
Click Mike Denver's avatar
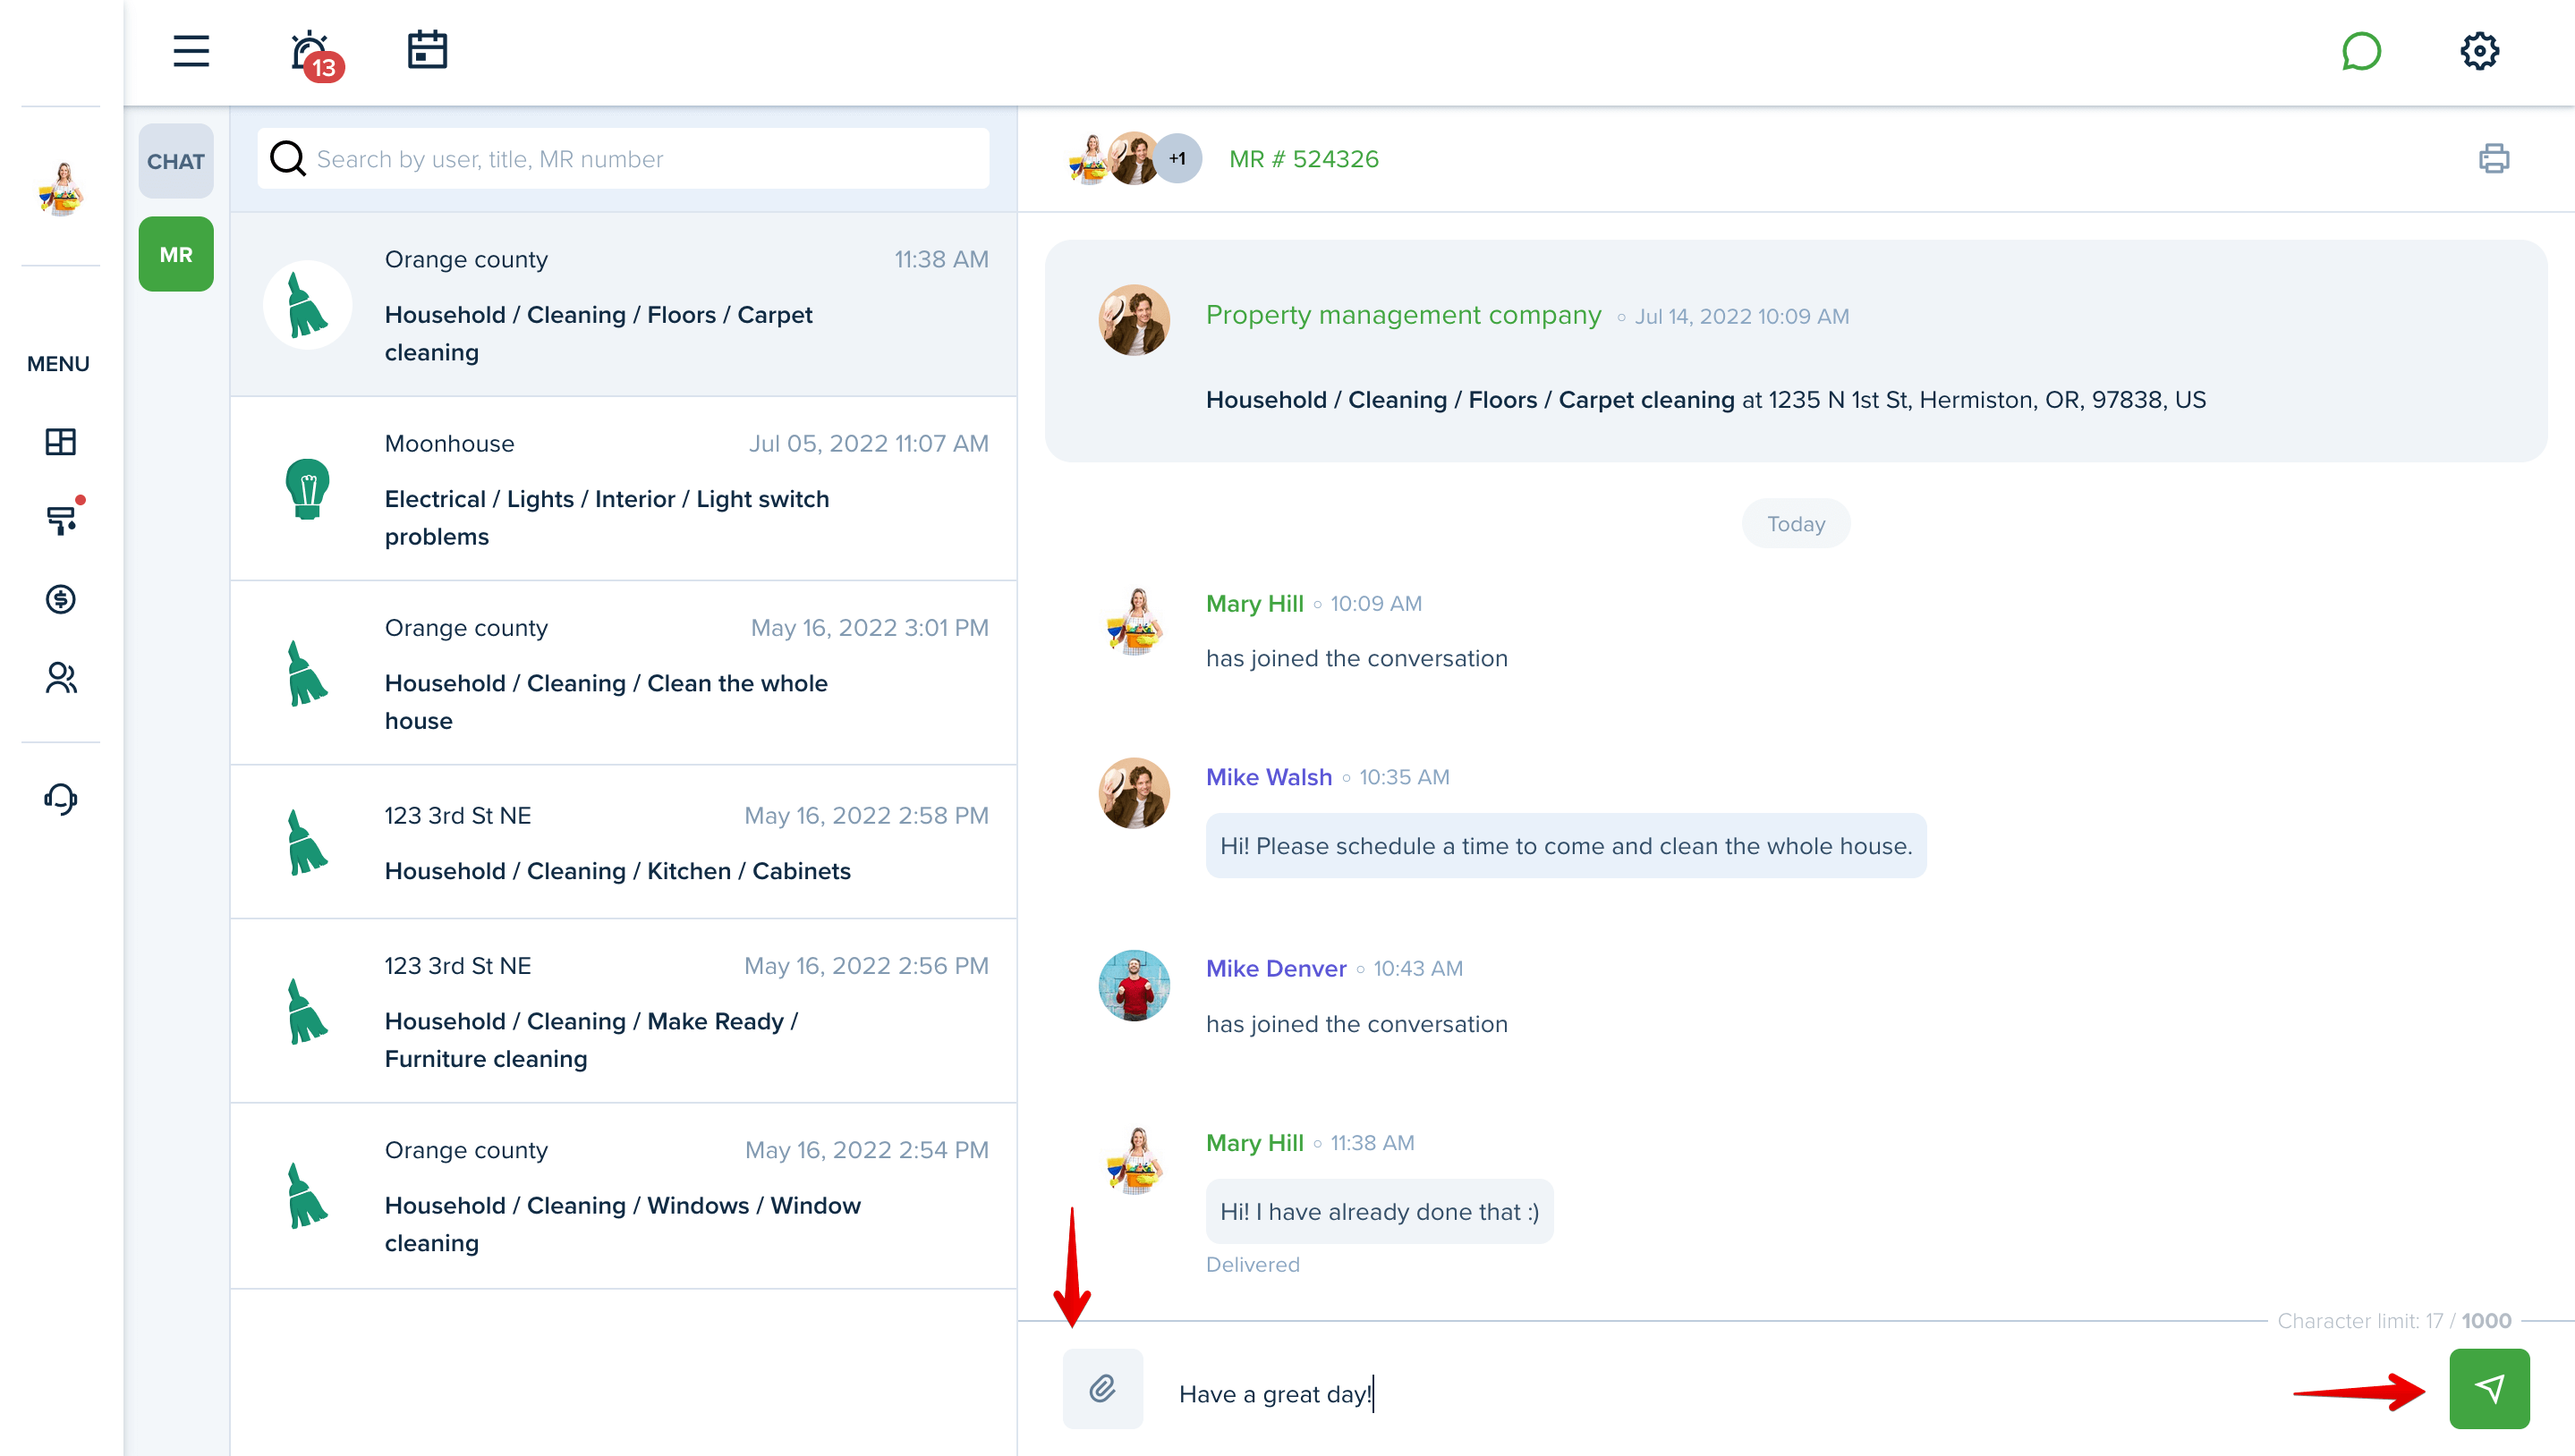click(x=1134, y=985)
